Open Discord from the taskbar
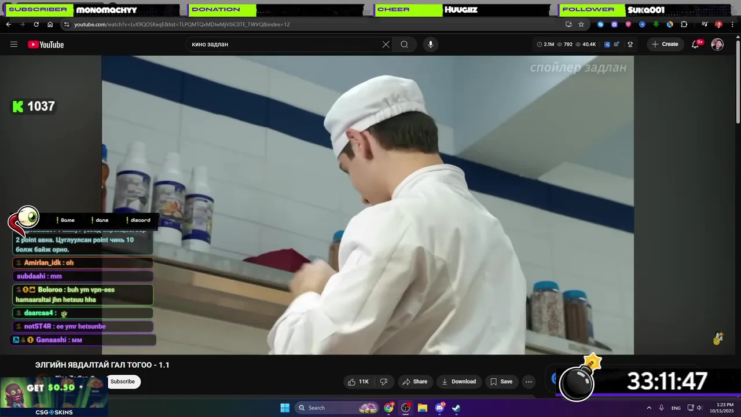The width and height of the screenshot is (741, 417). [439, 408]
